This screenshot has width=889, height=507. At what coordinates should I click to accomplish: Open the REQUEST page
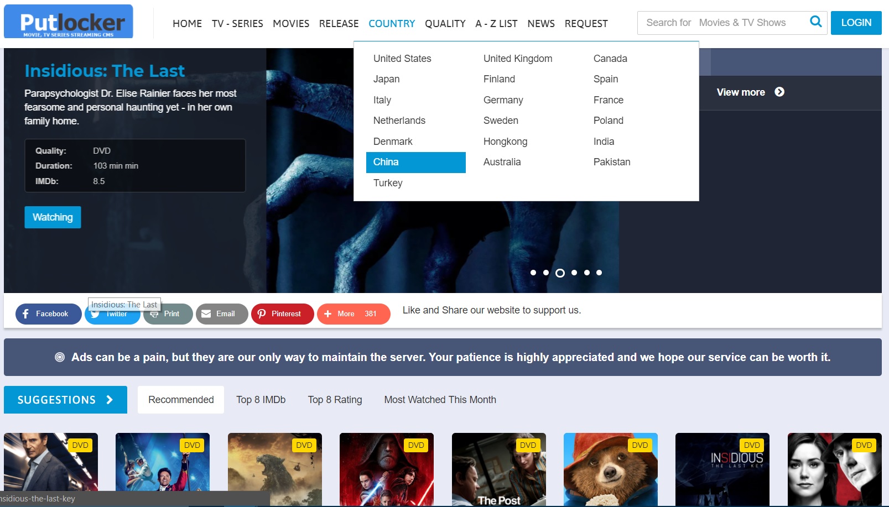point(586,24)
